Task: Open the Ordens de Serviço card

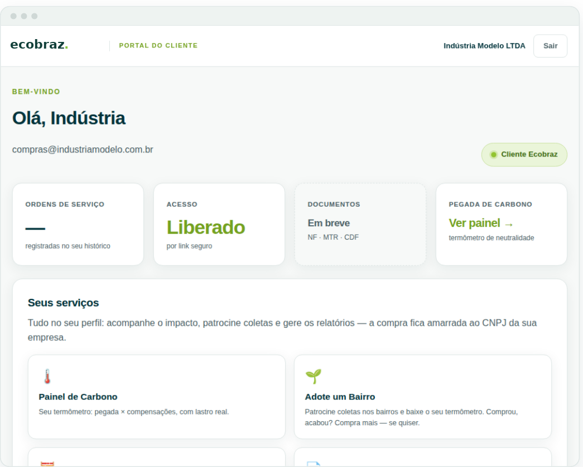Action: coord(78,224)
